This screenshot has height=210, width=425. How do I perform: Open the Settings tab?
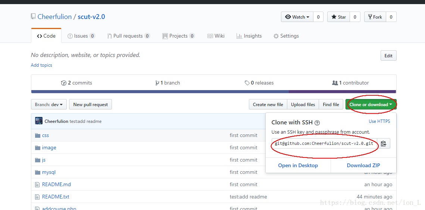286,36
